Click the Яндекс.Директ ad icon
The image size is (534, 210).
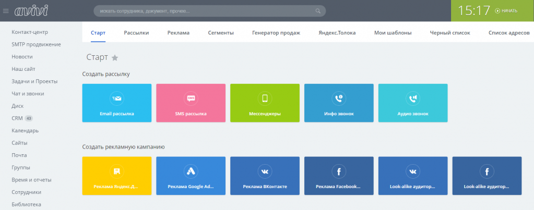coord(117,171)
